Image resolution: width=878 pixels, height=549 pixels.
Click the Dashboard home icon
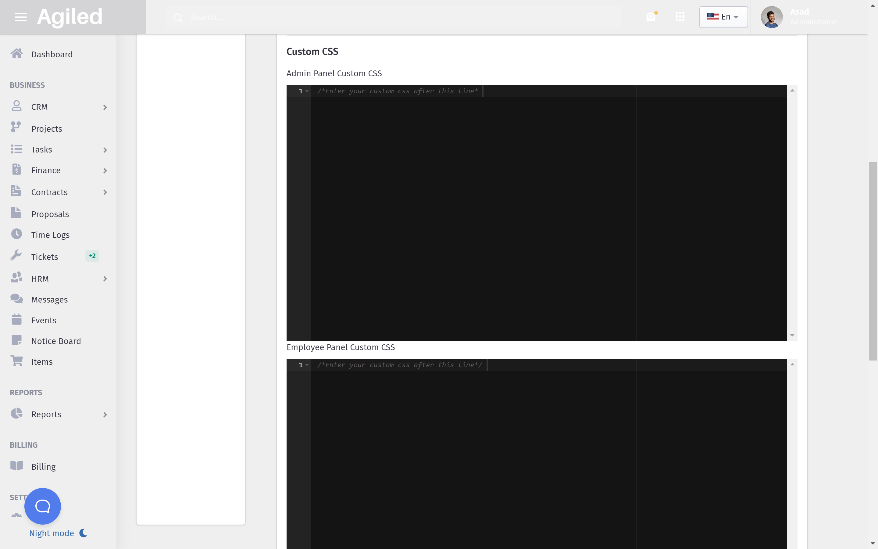16,54
